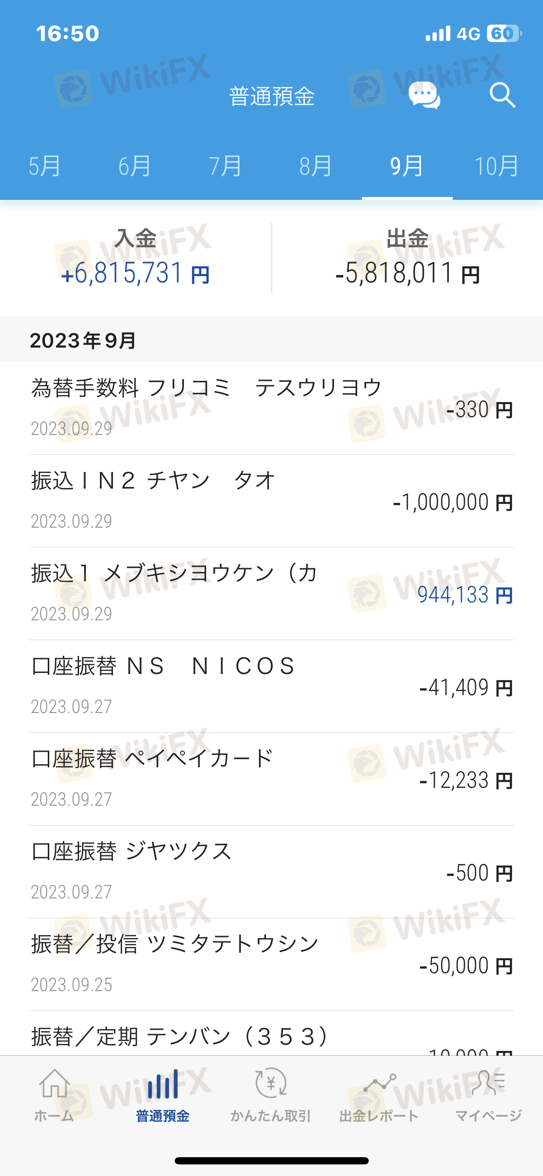543x1176 pixels.
Task: Open the ジヤツクス -500円 entry
Action: coord(271,871)
